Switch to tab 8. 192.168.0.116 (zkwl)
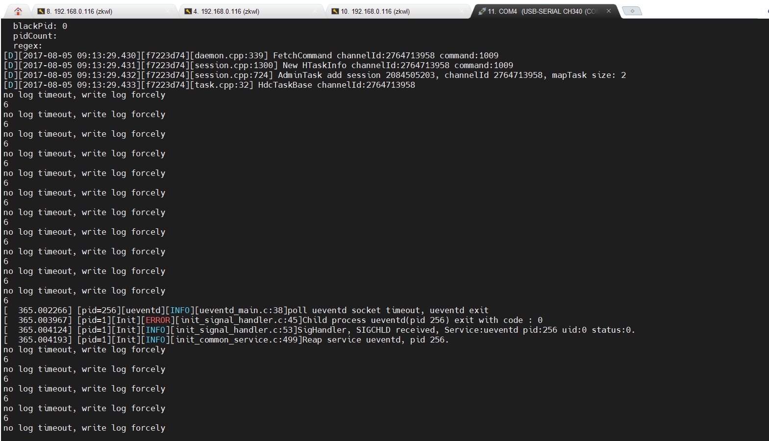Image resolution: width=769 pixels, height=441 pixels. (x=104, y=11)
